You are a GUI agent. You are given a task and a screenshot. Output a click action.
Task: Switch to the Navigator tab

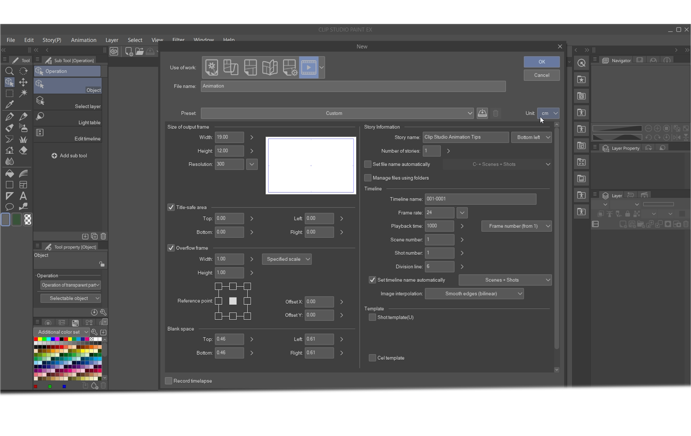617,61
